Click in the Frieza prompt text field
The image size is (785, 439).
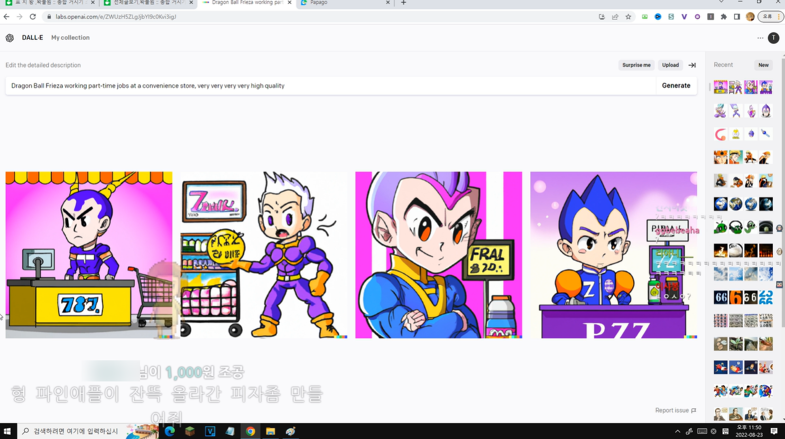coord(328,86)
